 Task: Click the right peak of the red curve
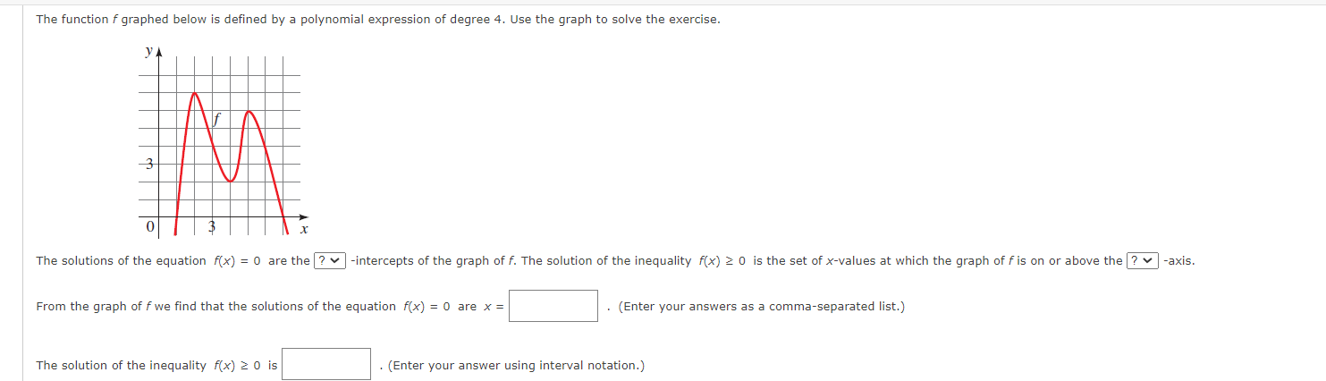250,112
